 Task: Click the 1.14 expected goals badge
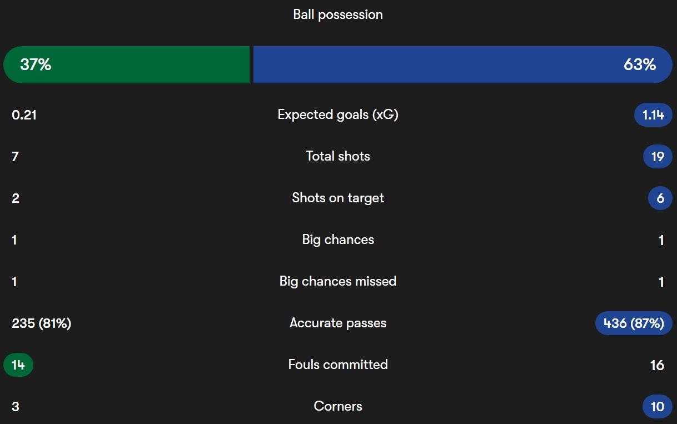[653, 115]
